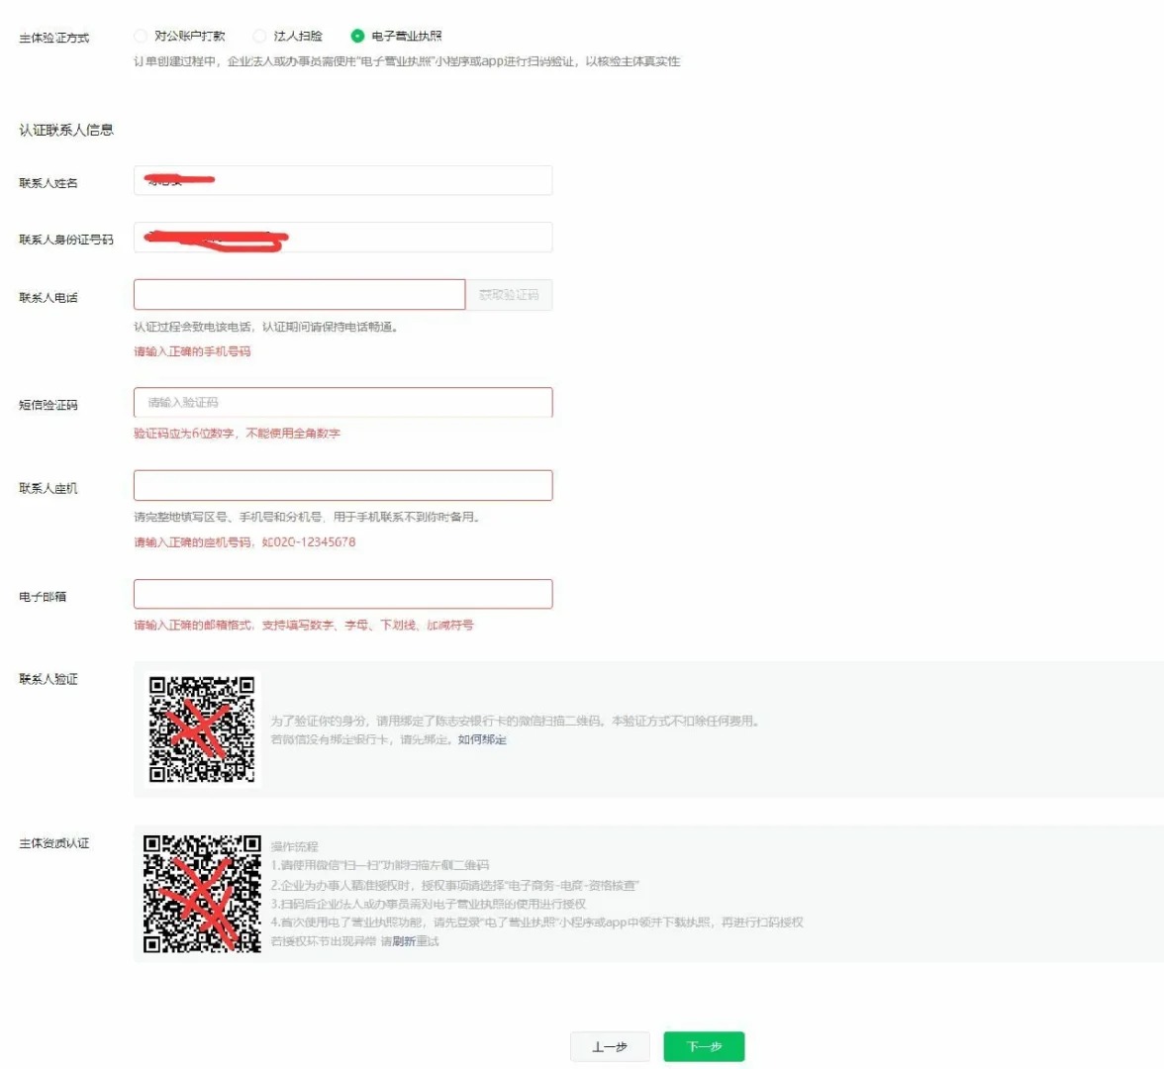Click the 主体验证方式 label text
This screenshot has width=1164, height=1069.
(54, 38)
